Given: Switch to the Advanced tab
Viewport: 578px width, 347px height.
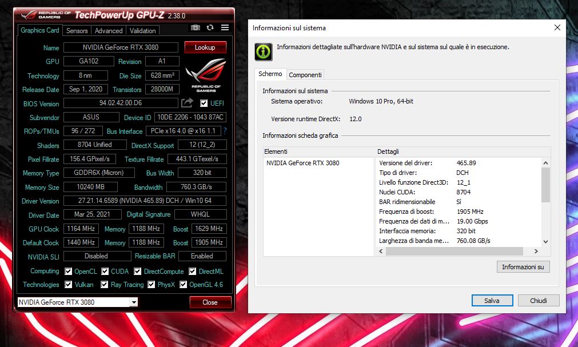Looking at the screenshot, I should 109,31.
